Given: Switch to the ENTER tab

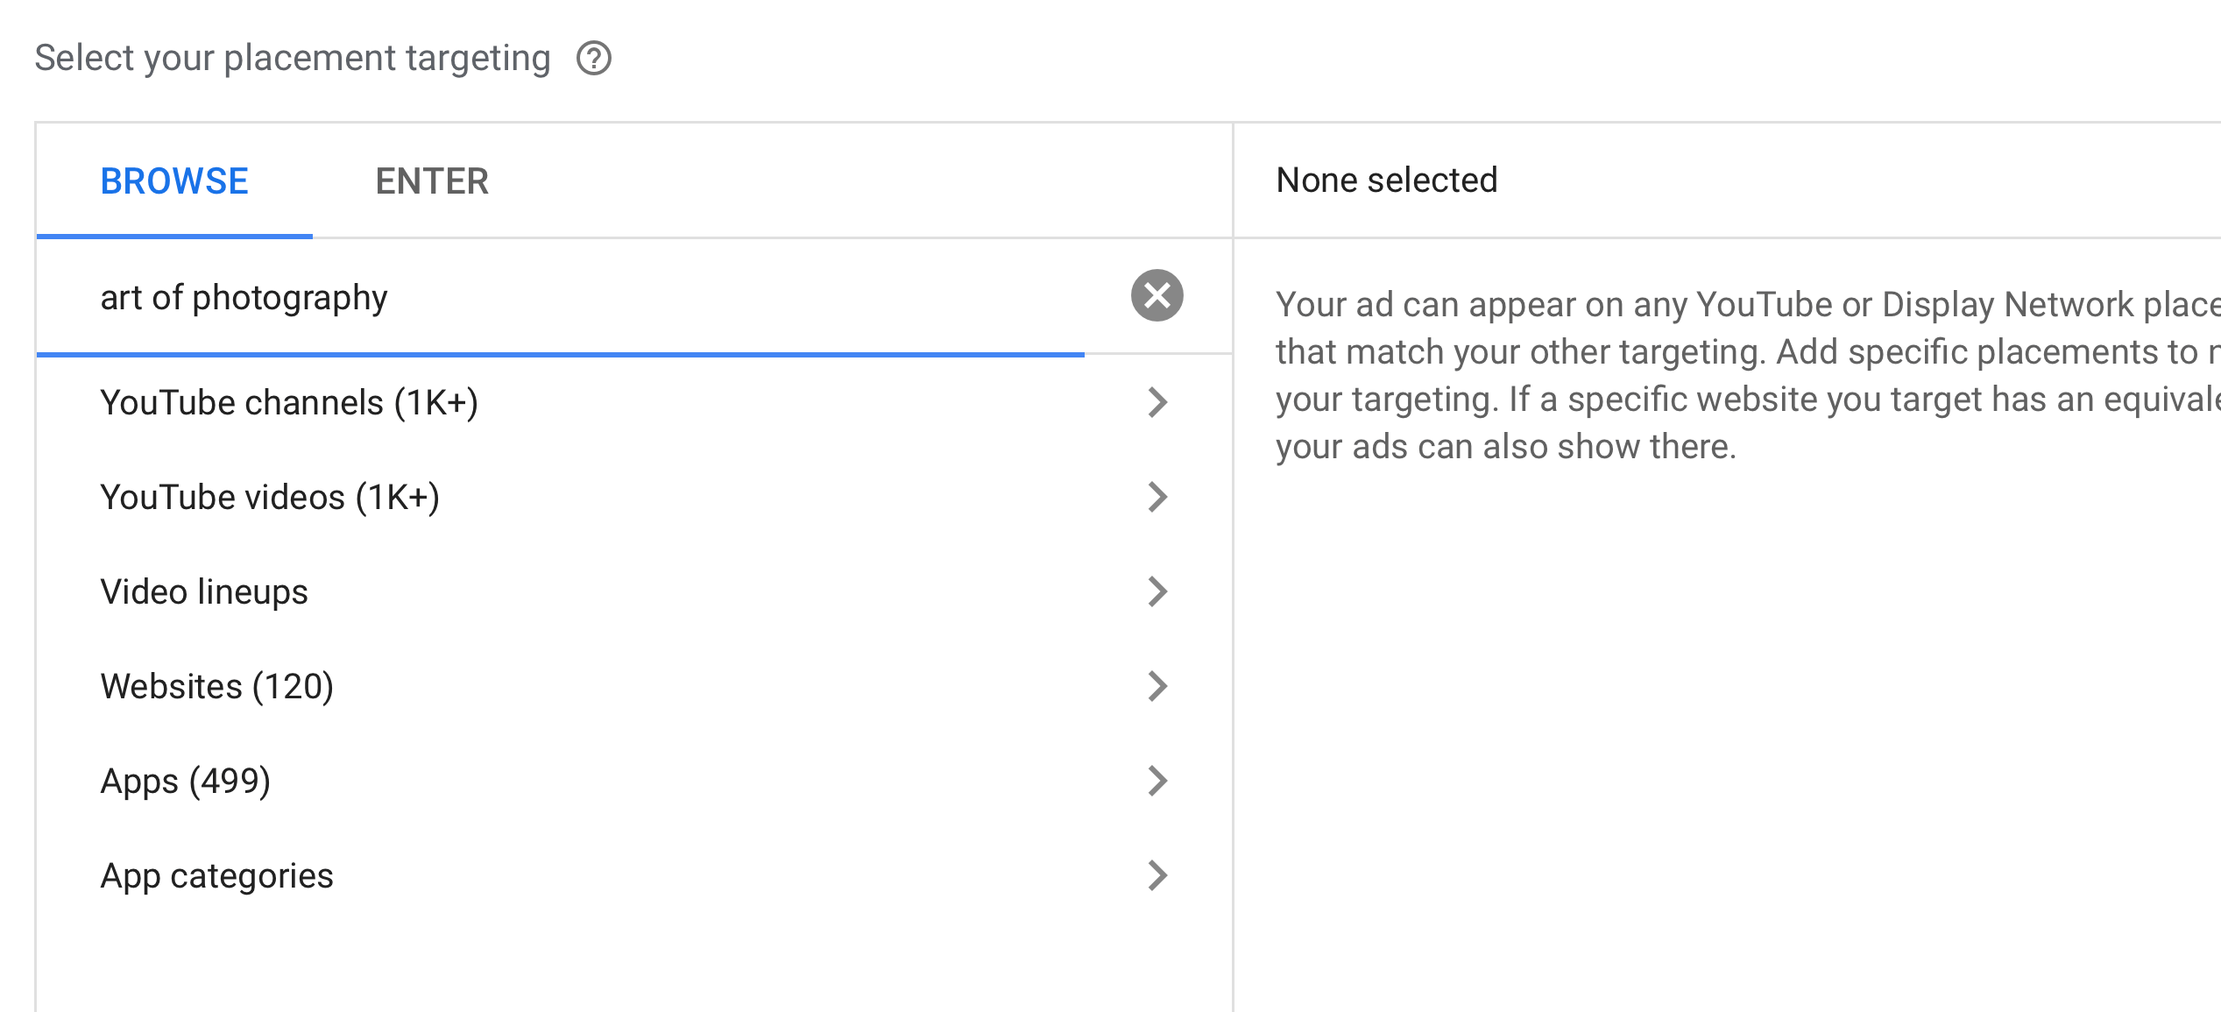Looking at the screenshot, I should pyautogui.click(x=432, y=181).
